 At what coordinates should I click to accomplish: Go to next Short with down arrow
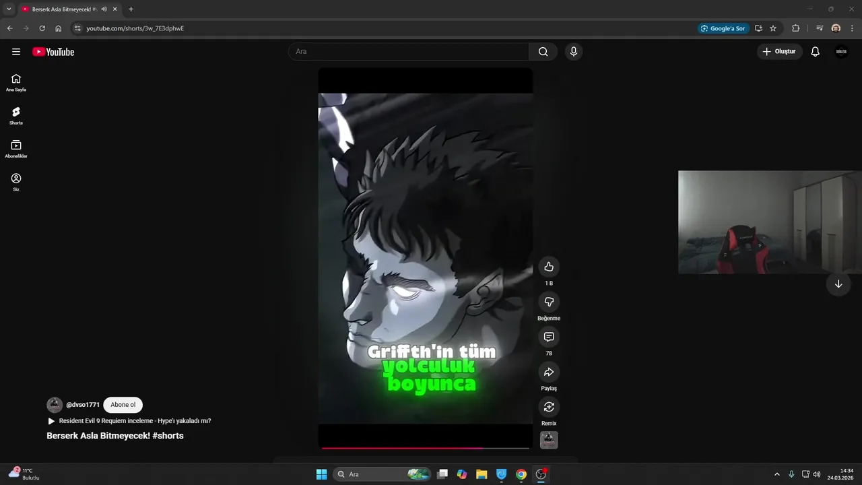pyautogui.click(x=838, y=284)
